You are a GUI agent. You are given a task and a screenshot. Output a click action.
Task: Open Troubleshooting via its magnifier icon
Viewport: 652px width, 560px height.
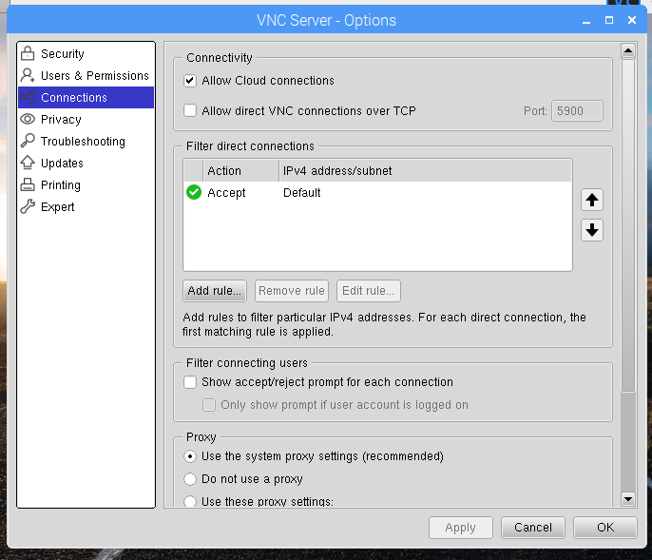pyautogui.click(x=28, y=142)
